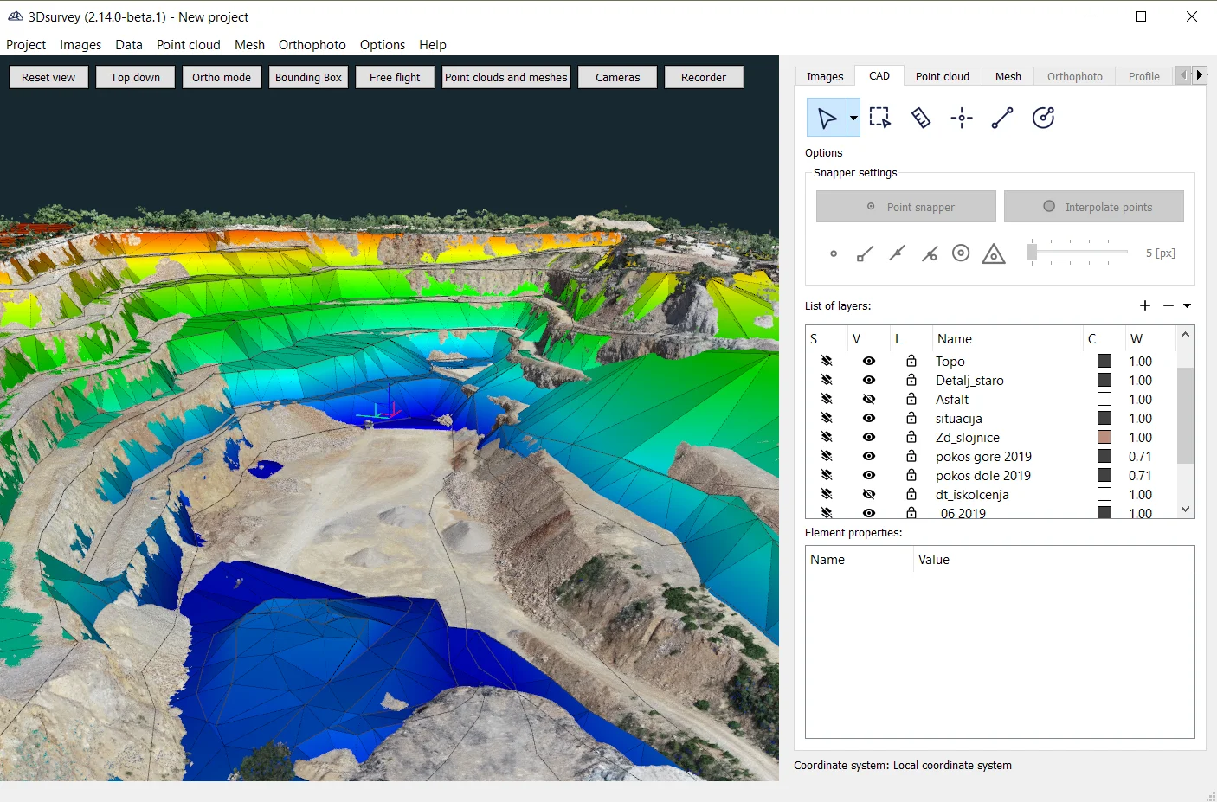
Task: Click the Bounding Box button
Action: point(308,77)
